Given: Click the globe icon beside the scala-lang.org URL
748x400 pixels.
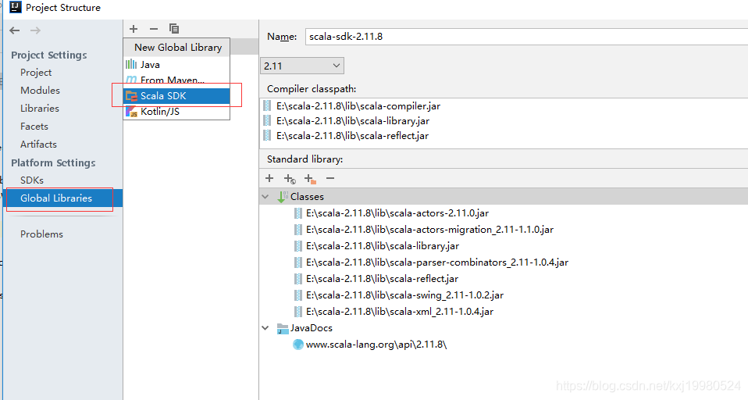Looking at the screenshot, I should click(298, 345).
